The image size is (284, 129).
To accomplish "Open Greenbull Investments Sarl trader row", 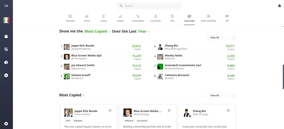I will coord(195,67).
